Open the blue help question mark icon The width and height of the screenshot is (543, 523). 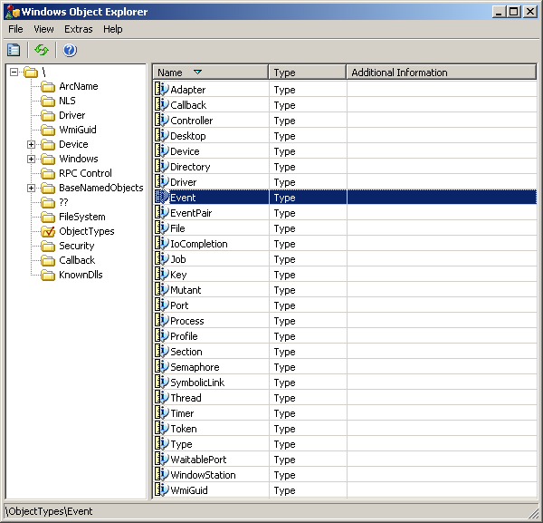(70, 50)
